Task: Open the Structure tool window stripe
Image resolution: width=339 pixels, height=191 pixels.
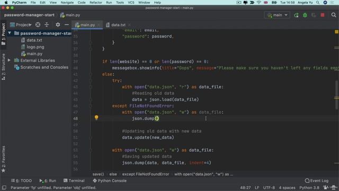Action: [x=3, y=67]
